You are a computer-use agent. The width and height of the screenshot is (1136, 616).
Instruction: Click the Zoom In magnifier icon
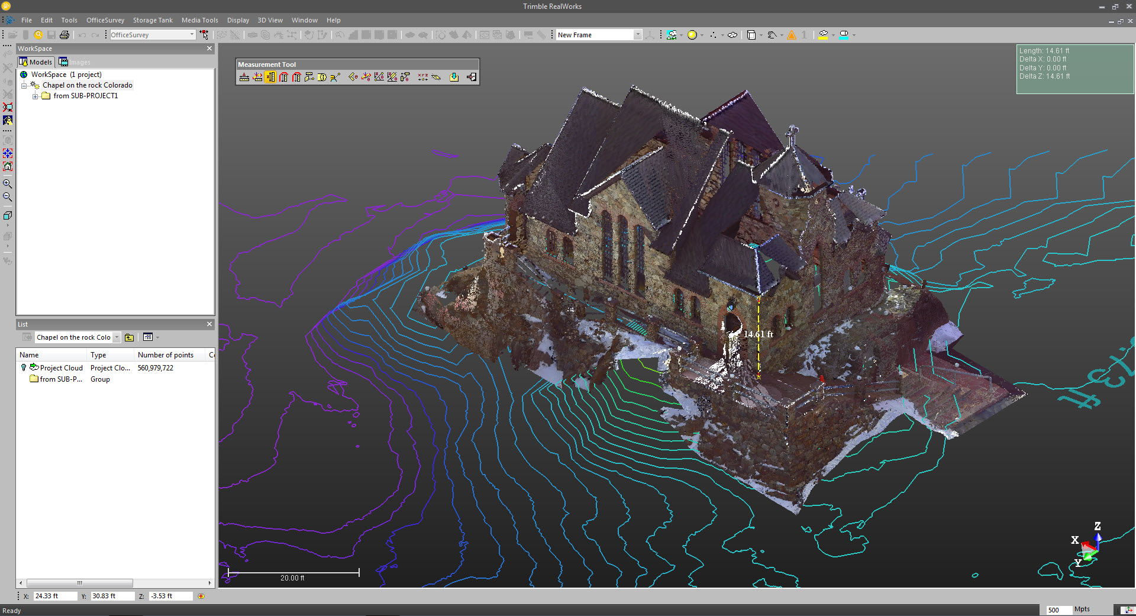[8, 184]
